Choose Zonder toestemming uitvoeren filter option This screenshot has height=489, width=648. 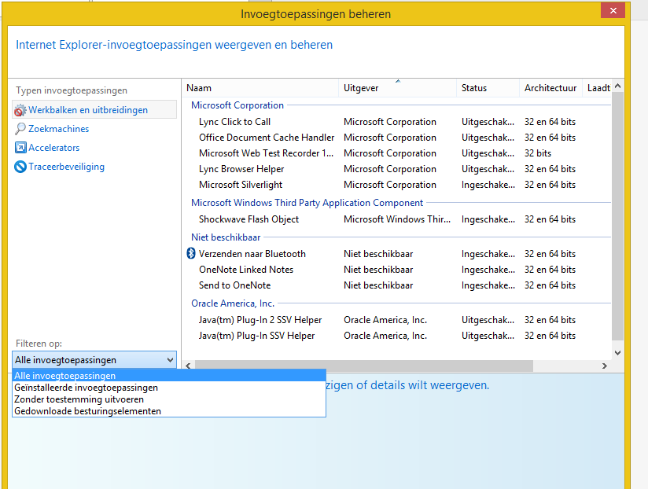coord(169,399)
